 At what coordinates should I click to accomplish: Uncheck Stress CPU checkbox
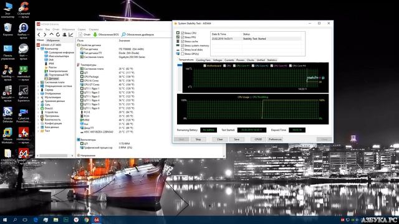(182, 33)
